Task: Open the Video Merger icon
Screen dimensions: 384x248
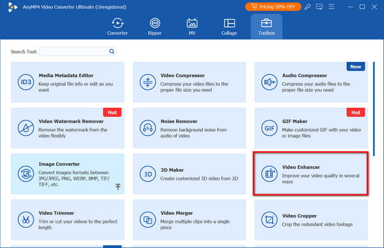Action: [x=148, y=220]
